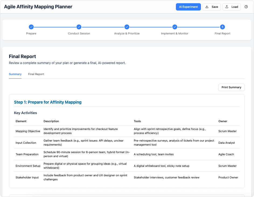Switch to the Final Report tab
Viewport: 254px width, 197px height.
pyautogui.click(x=36, y=74)
